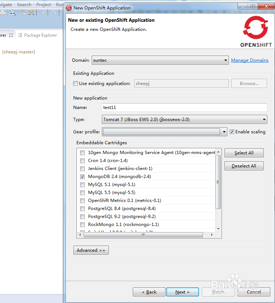
Task: Open the Navigate menu in Eclipse
Action: 6,4
